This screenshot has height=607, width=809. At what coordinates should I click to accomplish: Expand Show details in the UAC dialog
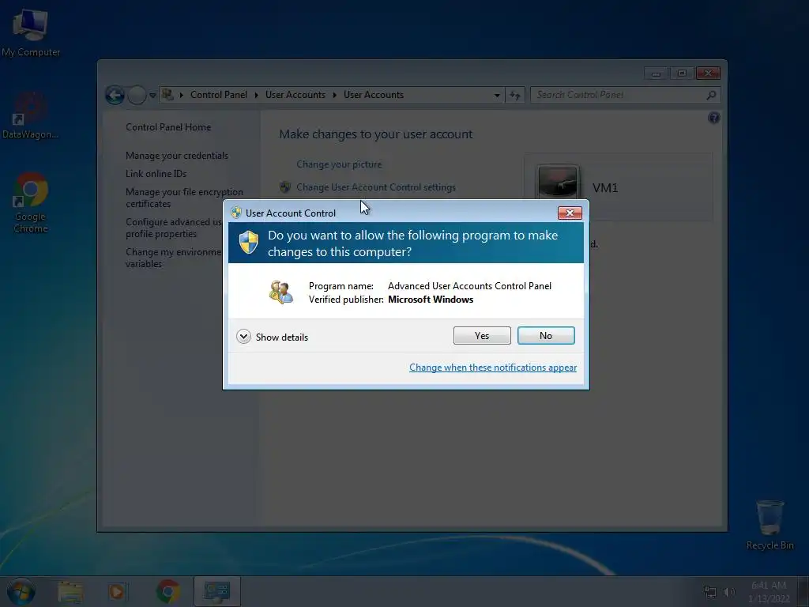click(x=273, y=337)
